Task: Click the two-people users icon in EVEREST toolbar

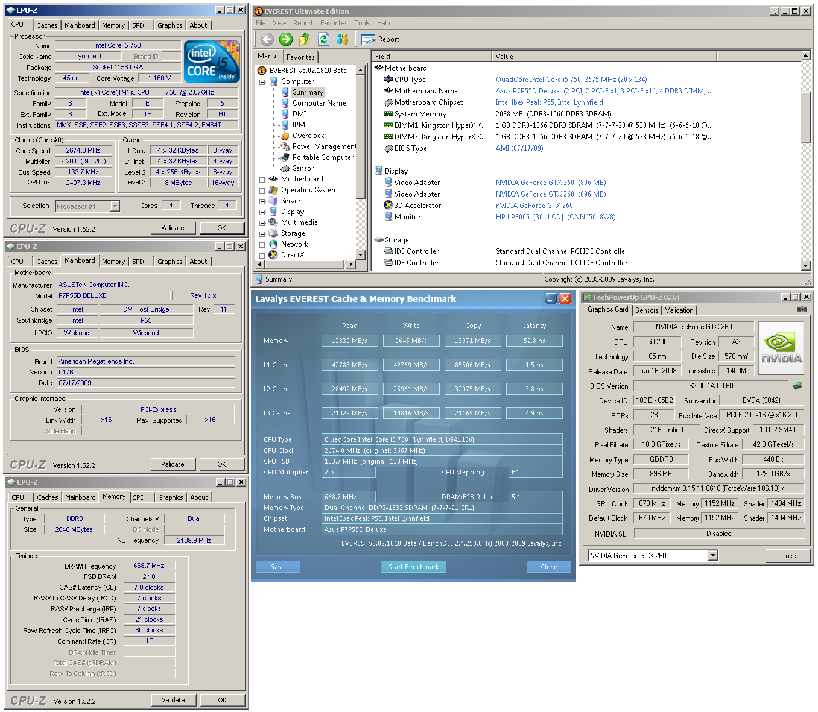Action: (343, 39)
